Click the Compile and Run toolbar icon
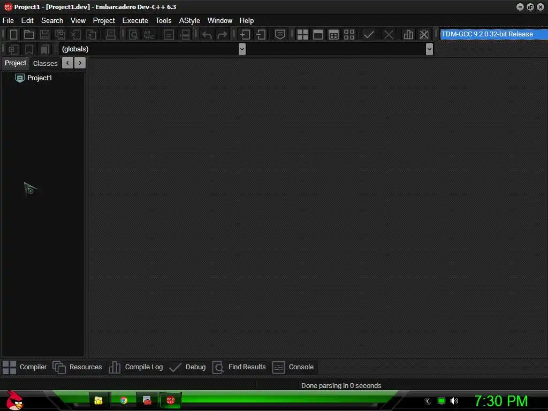This screenshot has height=411, width=548. pos(334,35)
